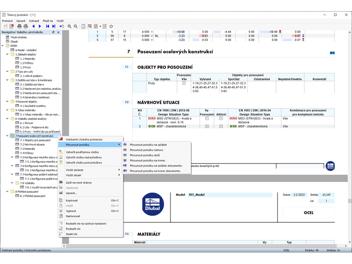The height and width of the screenshot is (264, 352).
Task: Open the Přejít na menu
Action: point(48,21)
